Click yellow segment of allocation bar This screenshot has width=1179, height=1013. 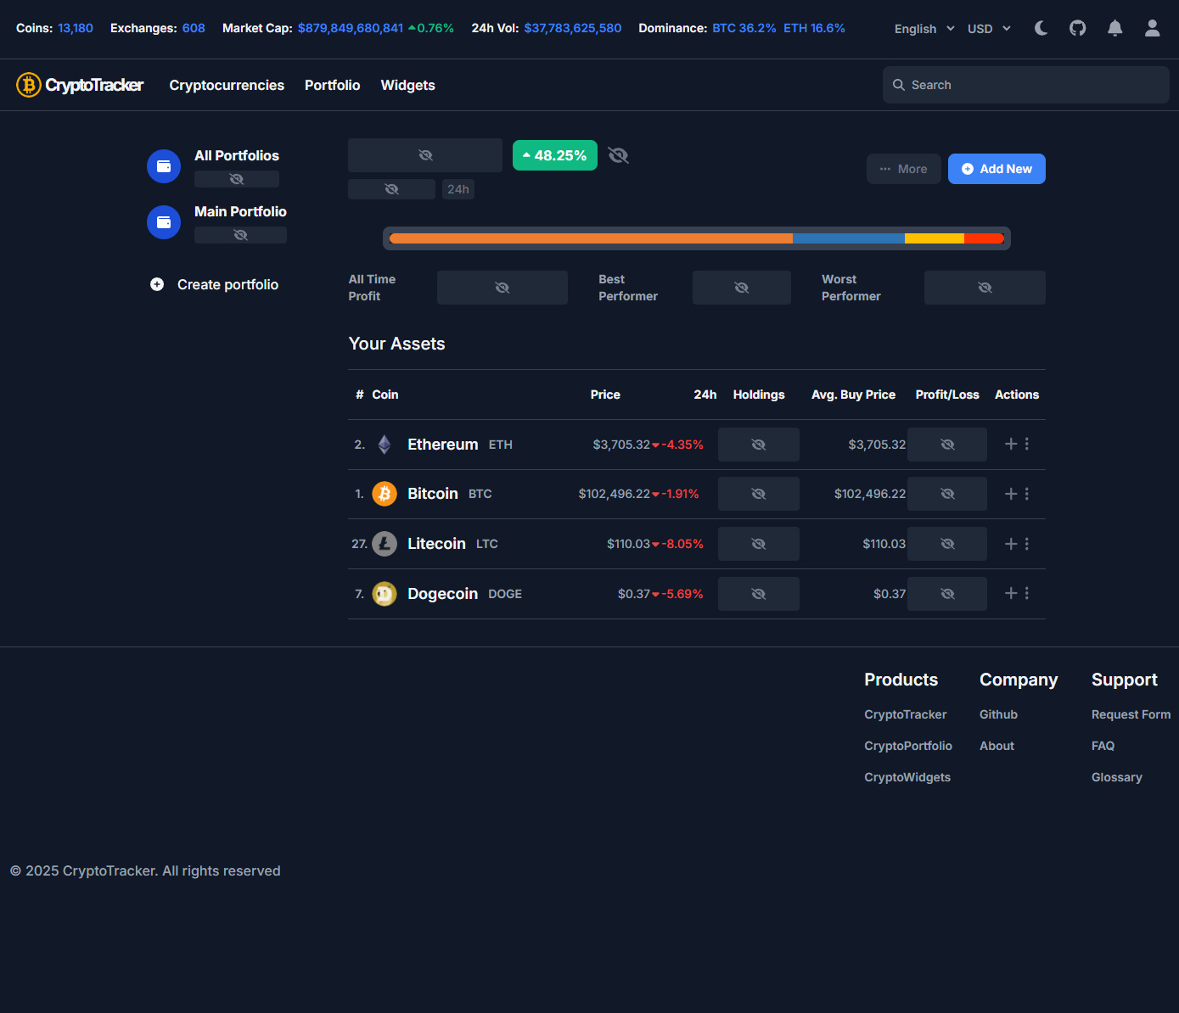pyautogui.click(x=935, y=238)
